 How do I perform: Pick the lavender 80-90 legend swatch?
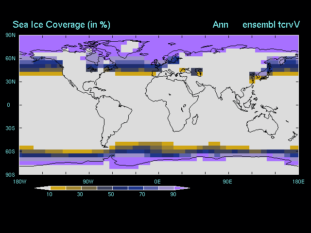(166, 188)
